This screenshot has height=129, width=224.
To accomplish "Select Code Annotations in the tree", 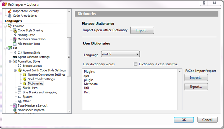I will (x=25, y=15).
